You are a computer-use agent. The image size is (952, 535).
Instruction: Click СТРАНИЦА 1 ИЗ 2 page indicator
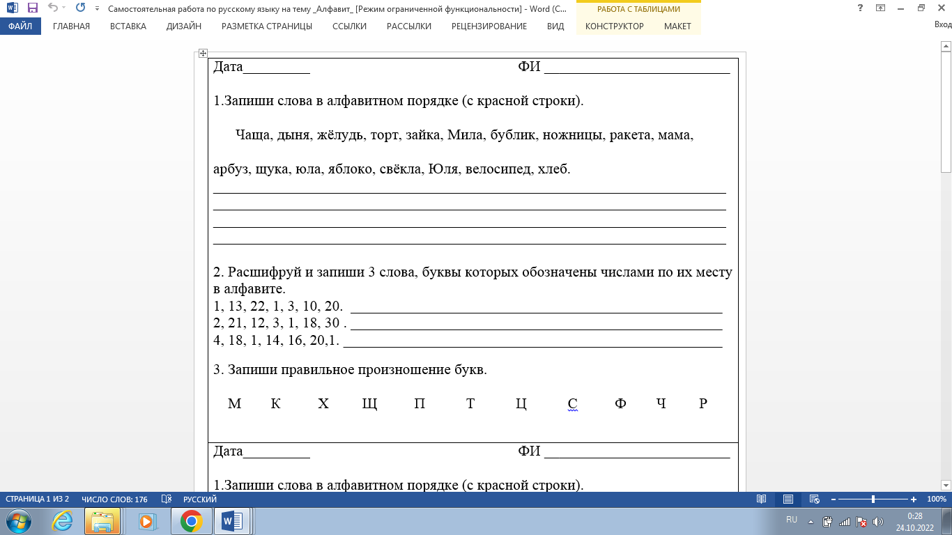coord(38,499)
